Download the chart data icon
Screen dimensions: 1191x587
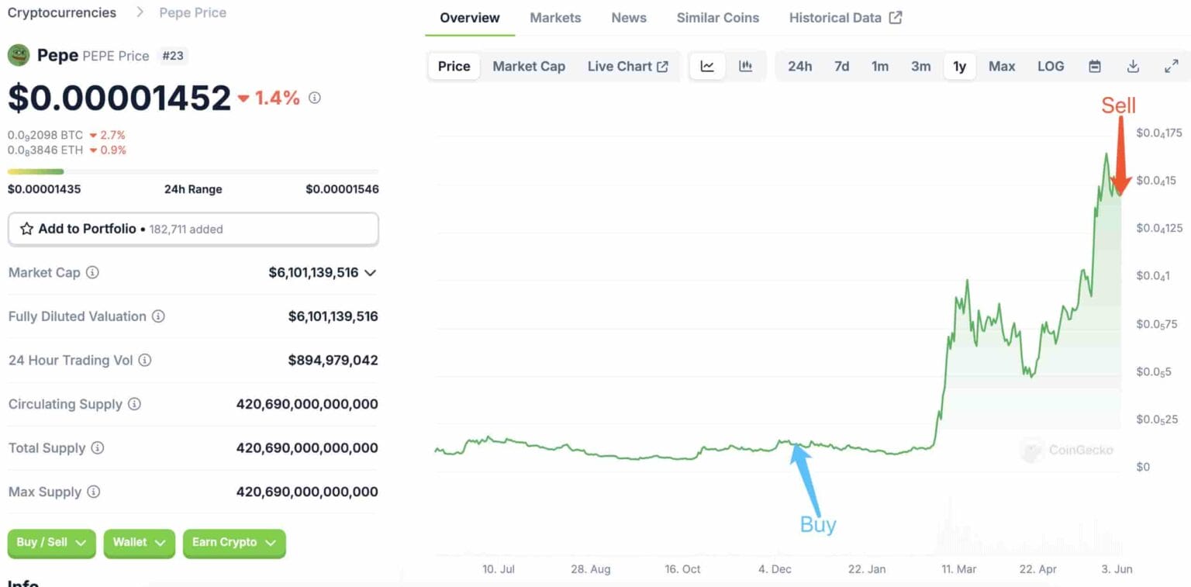coord(1133,67)
